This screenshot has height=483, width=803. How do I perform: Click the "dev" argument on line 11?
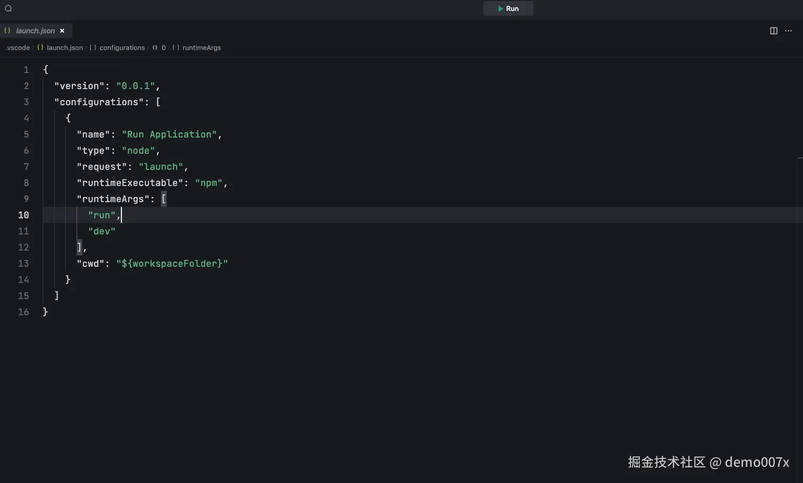click(x=102, y=231)
